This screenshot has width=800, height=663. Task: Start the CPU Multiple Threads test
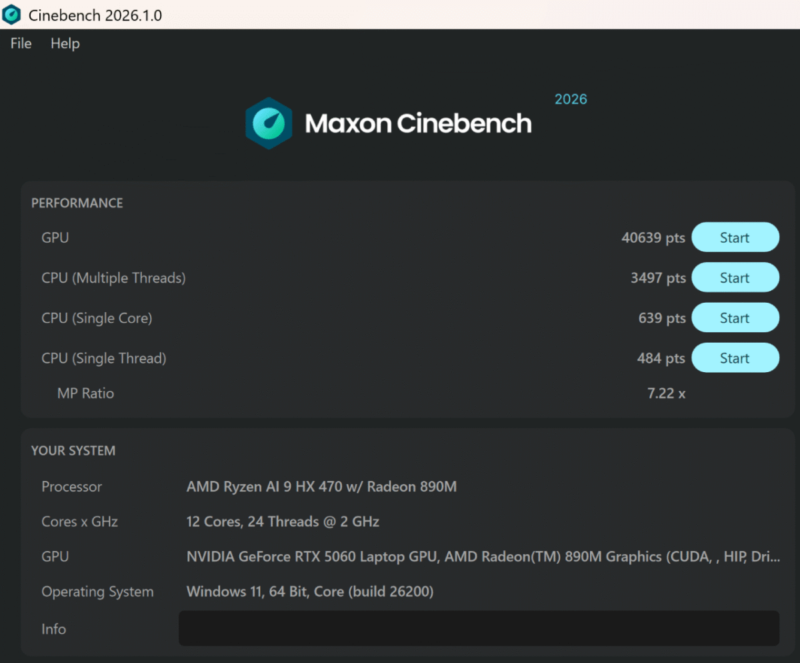coord(735,277)
